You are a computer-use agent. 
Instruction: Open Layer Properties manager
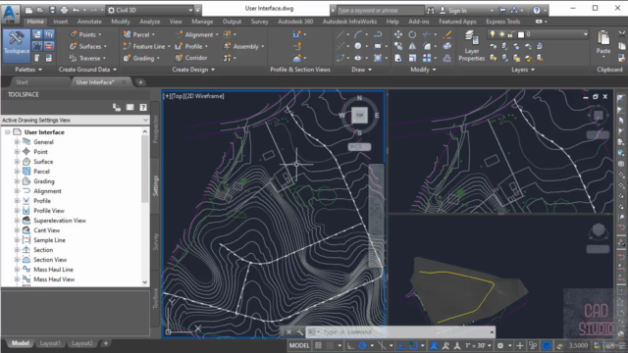tap(471, 46)
